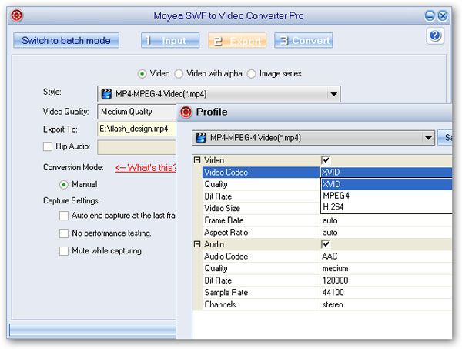Click the clapperboard icon in Style dropdown
The height and width of the screenshot is (349, 462).
point(106,94)
